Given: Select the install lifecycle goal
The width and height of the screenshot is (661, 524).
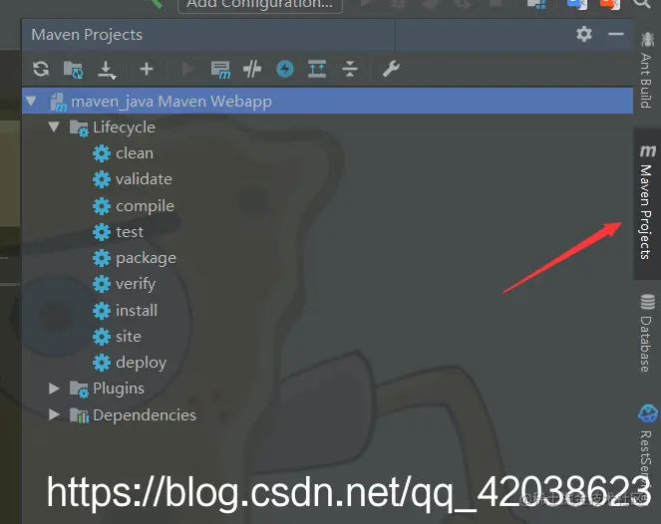Looking at the screenshot, I should [137, 311].
